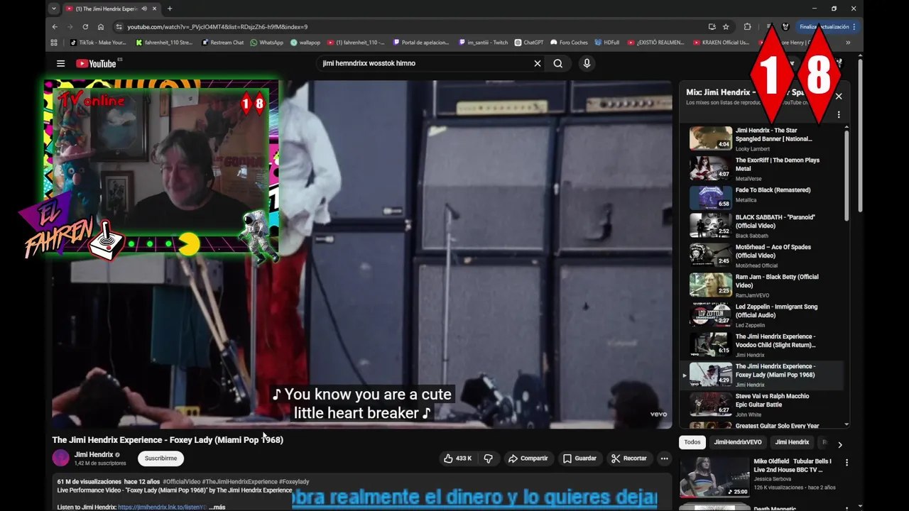Clear the search box with the X
Image resolution: width=909 pixels, height=511 pixels.
coord(538,63)
